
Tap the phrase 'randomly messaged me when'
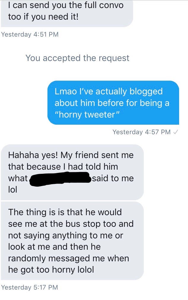(x=68, y=258)
